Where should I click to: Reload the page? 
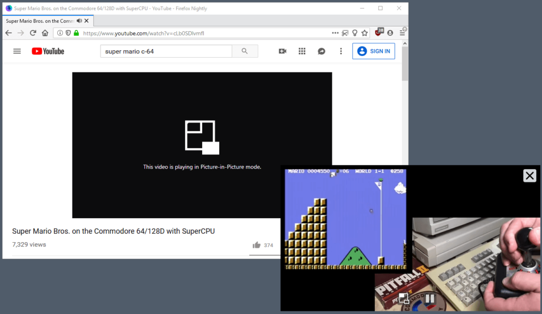[33, 33]
